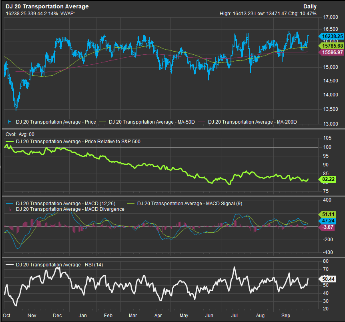Click the chart title DJ 20 Transportation Average
This screenshot has width=345, height=322.
click(x=47, y=6)
